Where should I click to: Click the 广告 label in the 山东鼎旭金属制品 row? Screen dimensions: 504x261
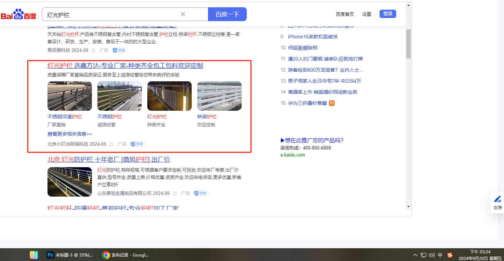tap(185, 193)
